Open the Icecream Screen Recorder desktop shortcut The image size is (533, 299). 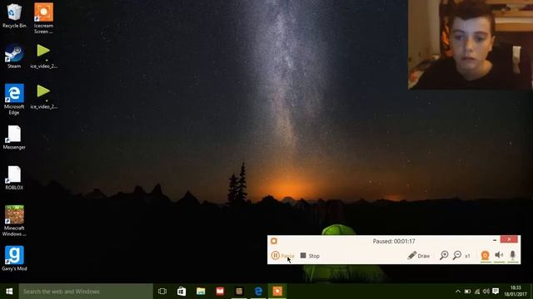pos(43,18)
